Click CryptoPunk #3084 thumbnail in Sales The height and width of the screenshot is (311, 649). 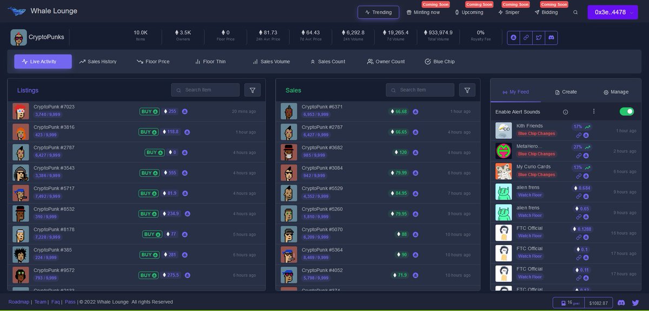pyautogui.click(x=289, y=173)
